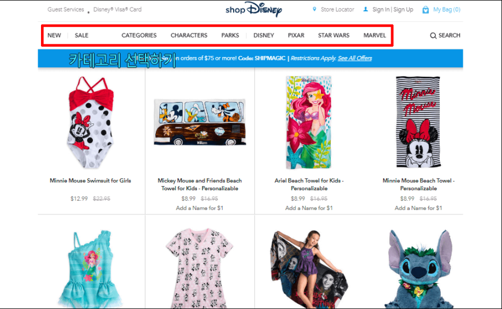The height and width of the screenshot is (309, 502).
Task: Click Add a Name under Minnie towel
Action: pyautogui.click(x=418, y=208)
